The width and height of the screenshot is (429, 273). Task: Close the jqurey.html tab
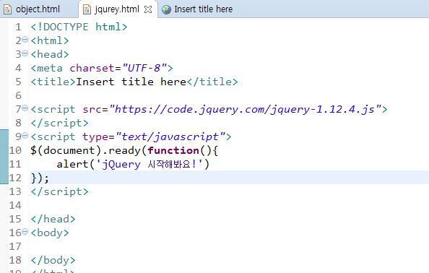pos(148,9)
